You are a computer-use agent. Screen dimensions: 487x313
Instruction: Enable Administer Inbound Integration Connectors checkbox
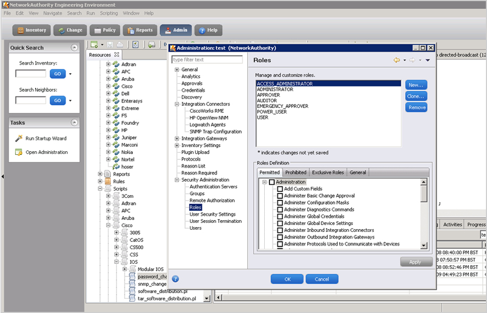coord(280,230)
